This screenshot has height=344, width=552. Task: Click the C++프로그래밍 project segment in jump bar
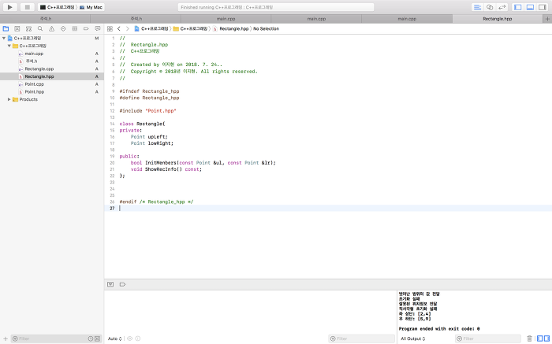pyautogui.click(x=151, y=29)
